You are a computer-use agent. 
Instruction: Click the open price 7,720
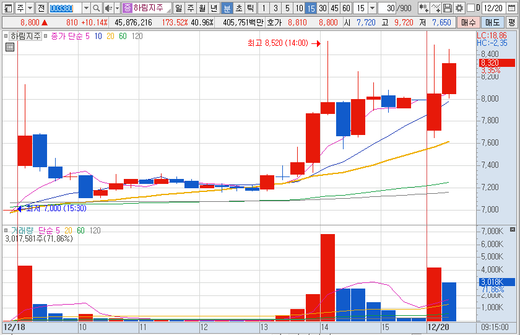(366, 22)
